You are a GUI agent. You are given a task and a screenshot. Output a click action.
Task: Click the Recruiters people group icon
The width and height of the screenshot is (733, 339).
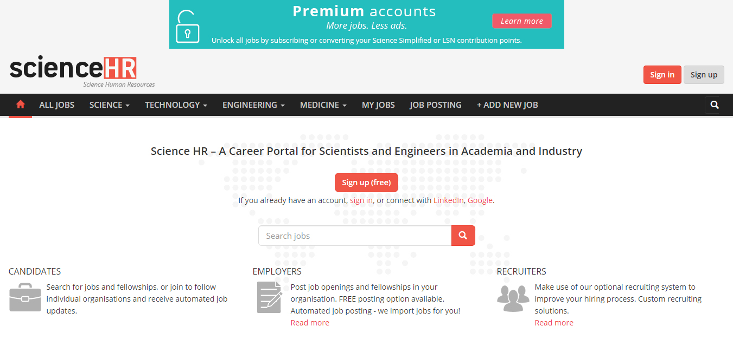pyautogui.click(x=513, y=297)
